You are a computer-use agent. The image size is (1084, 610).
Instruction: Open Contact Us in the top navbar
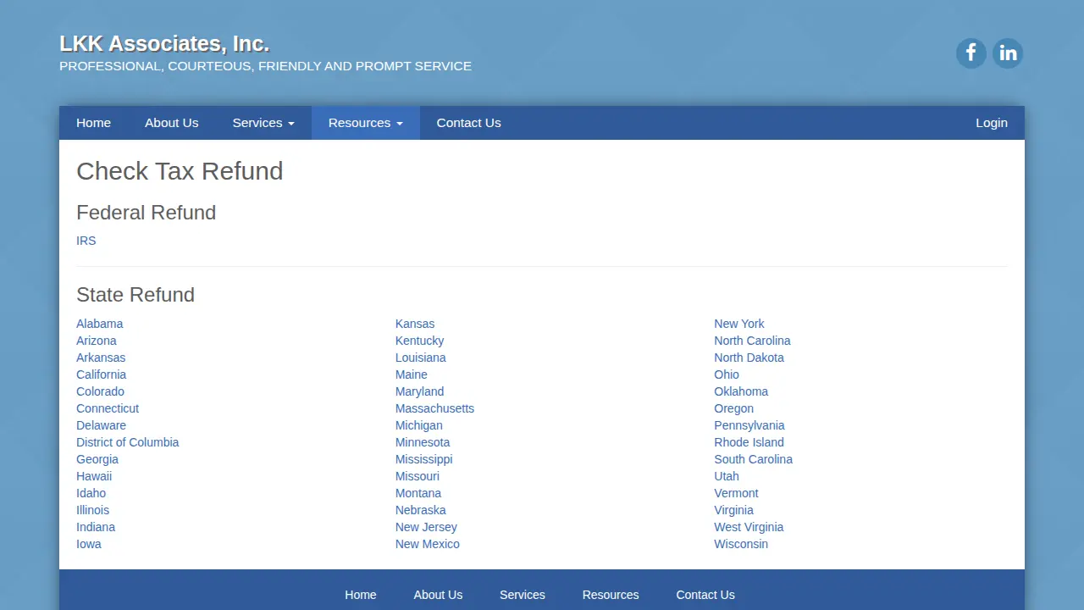pos(469,123)
